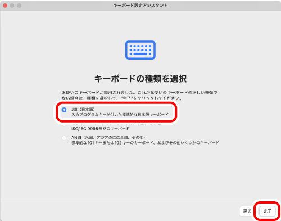This screenshot has height=221, width=281.
Task: Click the お使いのキーボードが識別されました instruction text
Action: click(x=139, y=95)
